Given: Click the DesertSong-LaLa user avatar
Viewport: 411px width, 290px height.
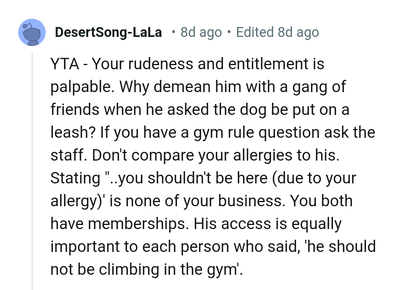Looking at the screenshot, I should click(x=32, y=32).
